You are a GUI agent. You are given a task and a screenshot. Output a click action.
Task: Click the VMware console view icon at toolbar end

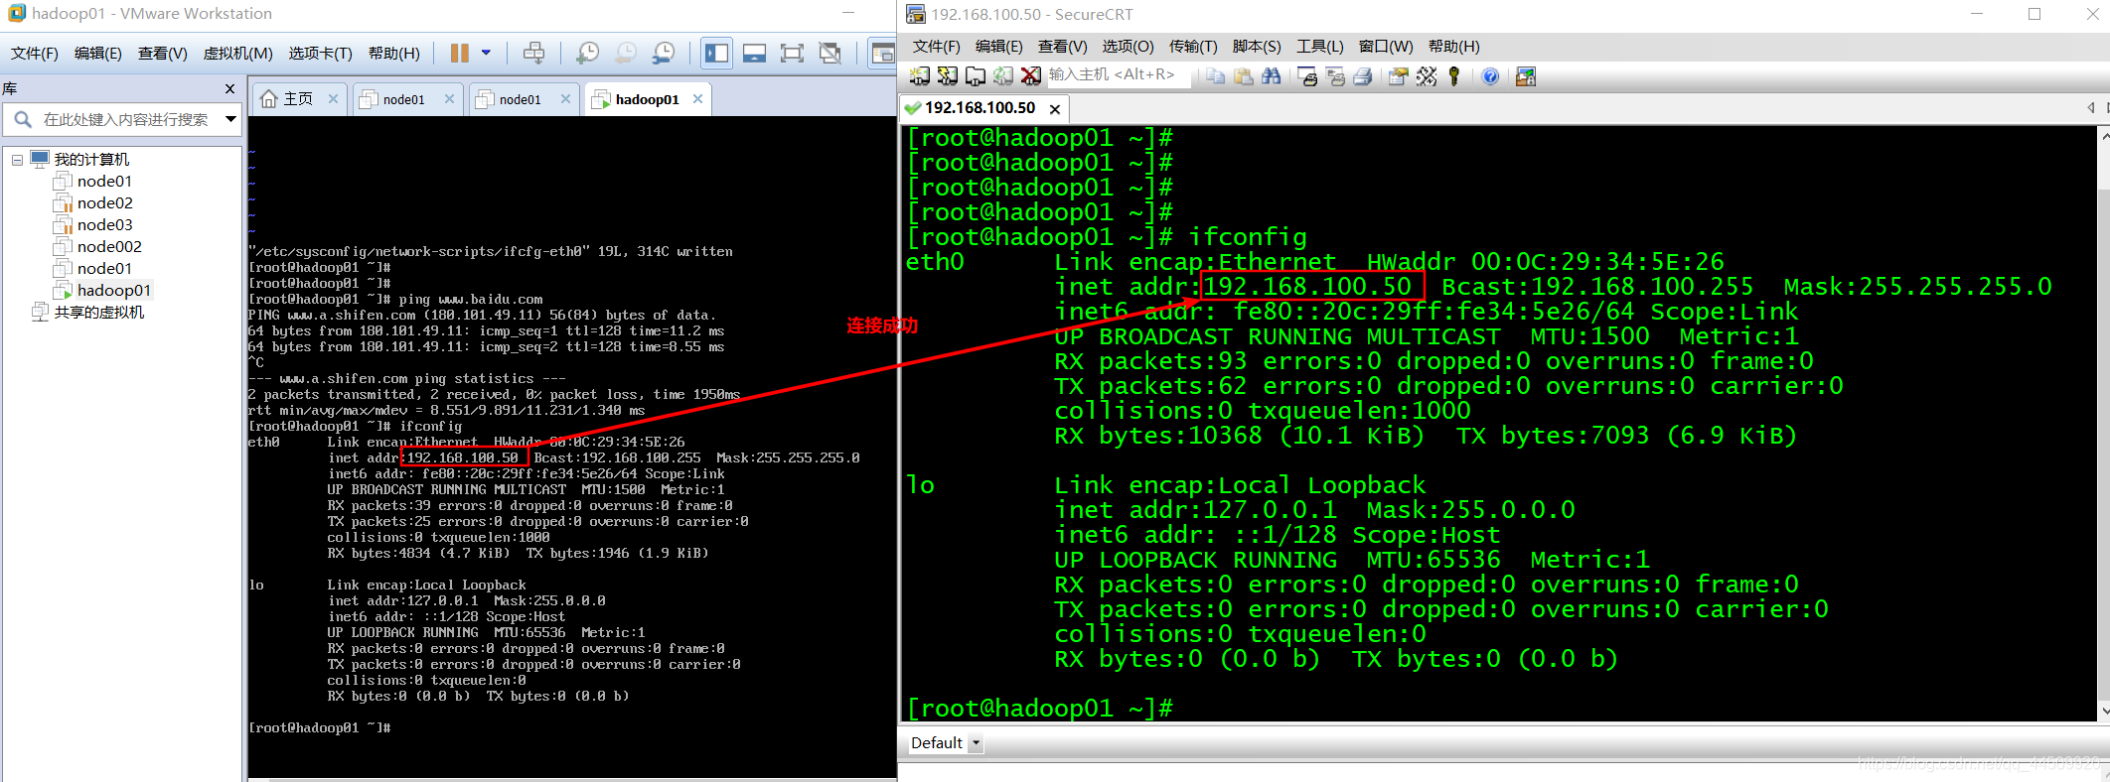(x=882, y=53)
